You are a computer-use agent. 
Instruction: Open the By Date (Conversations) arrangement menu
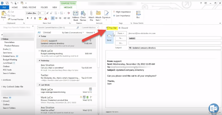point(73,33)
